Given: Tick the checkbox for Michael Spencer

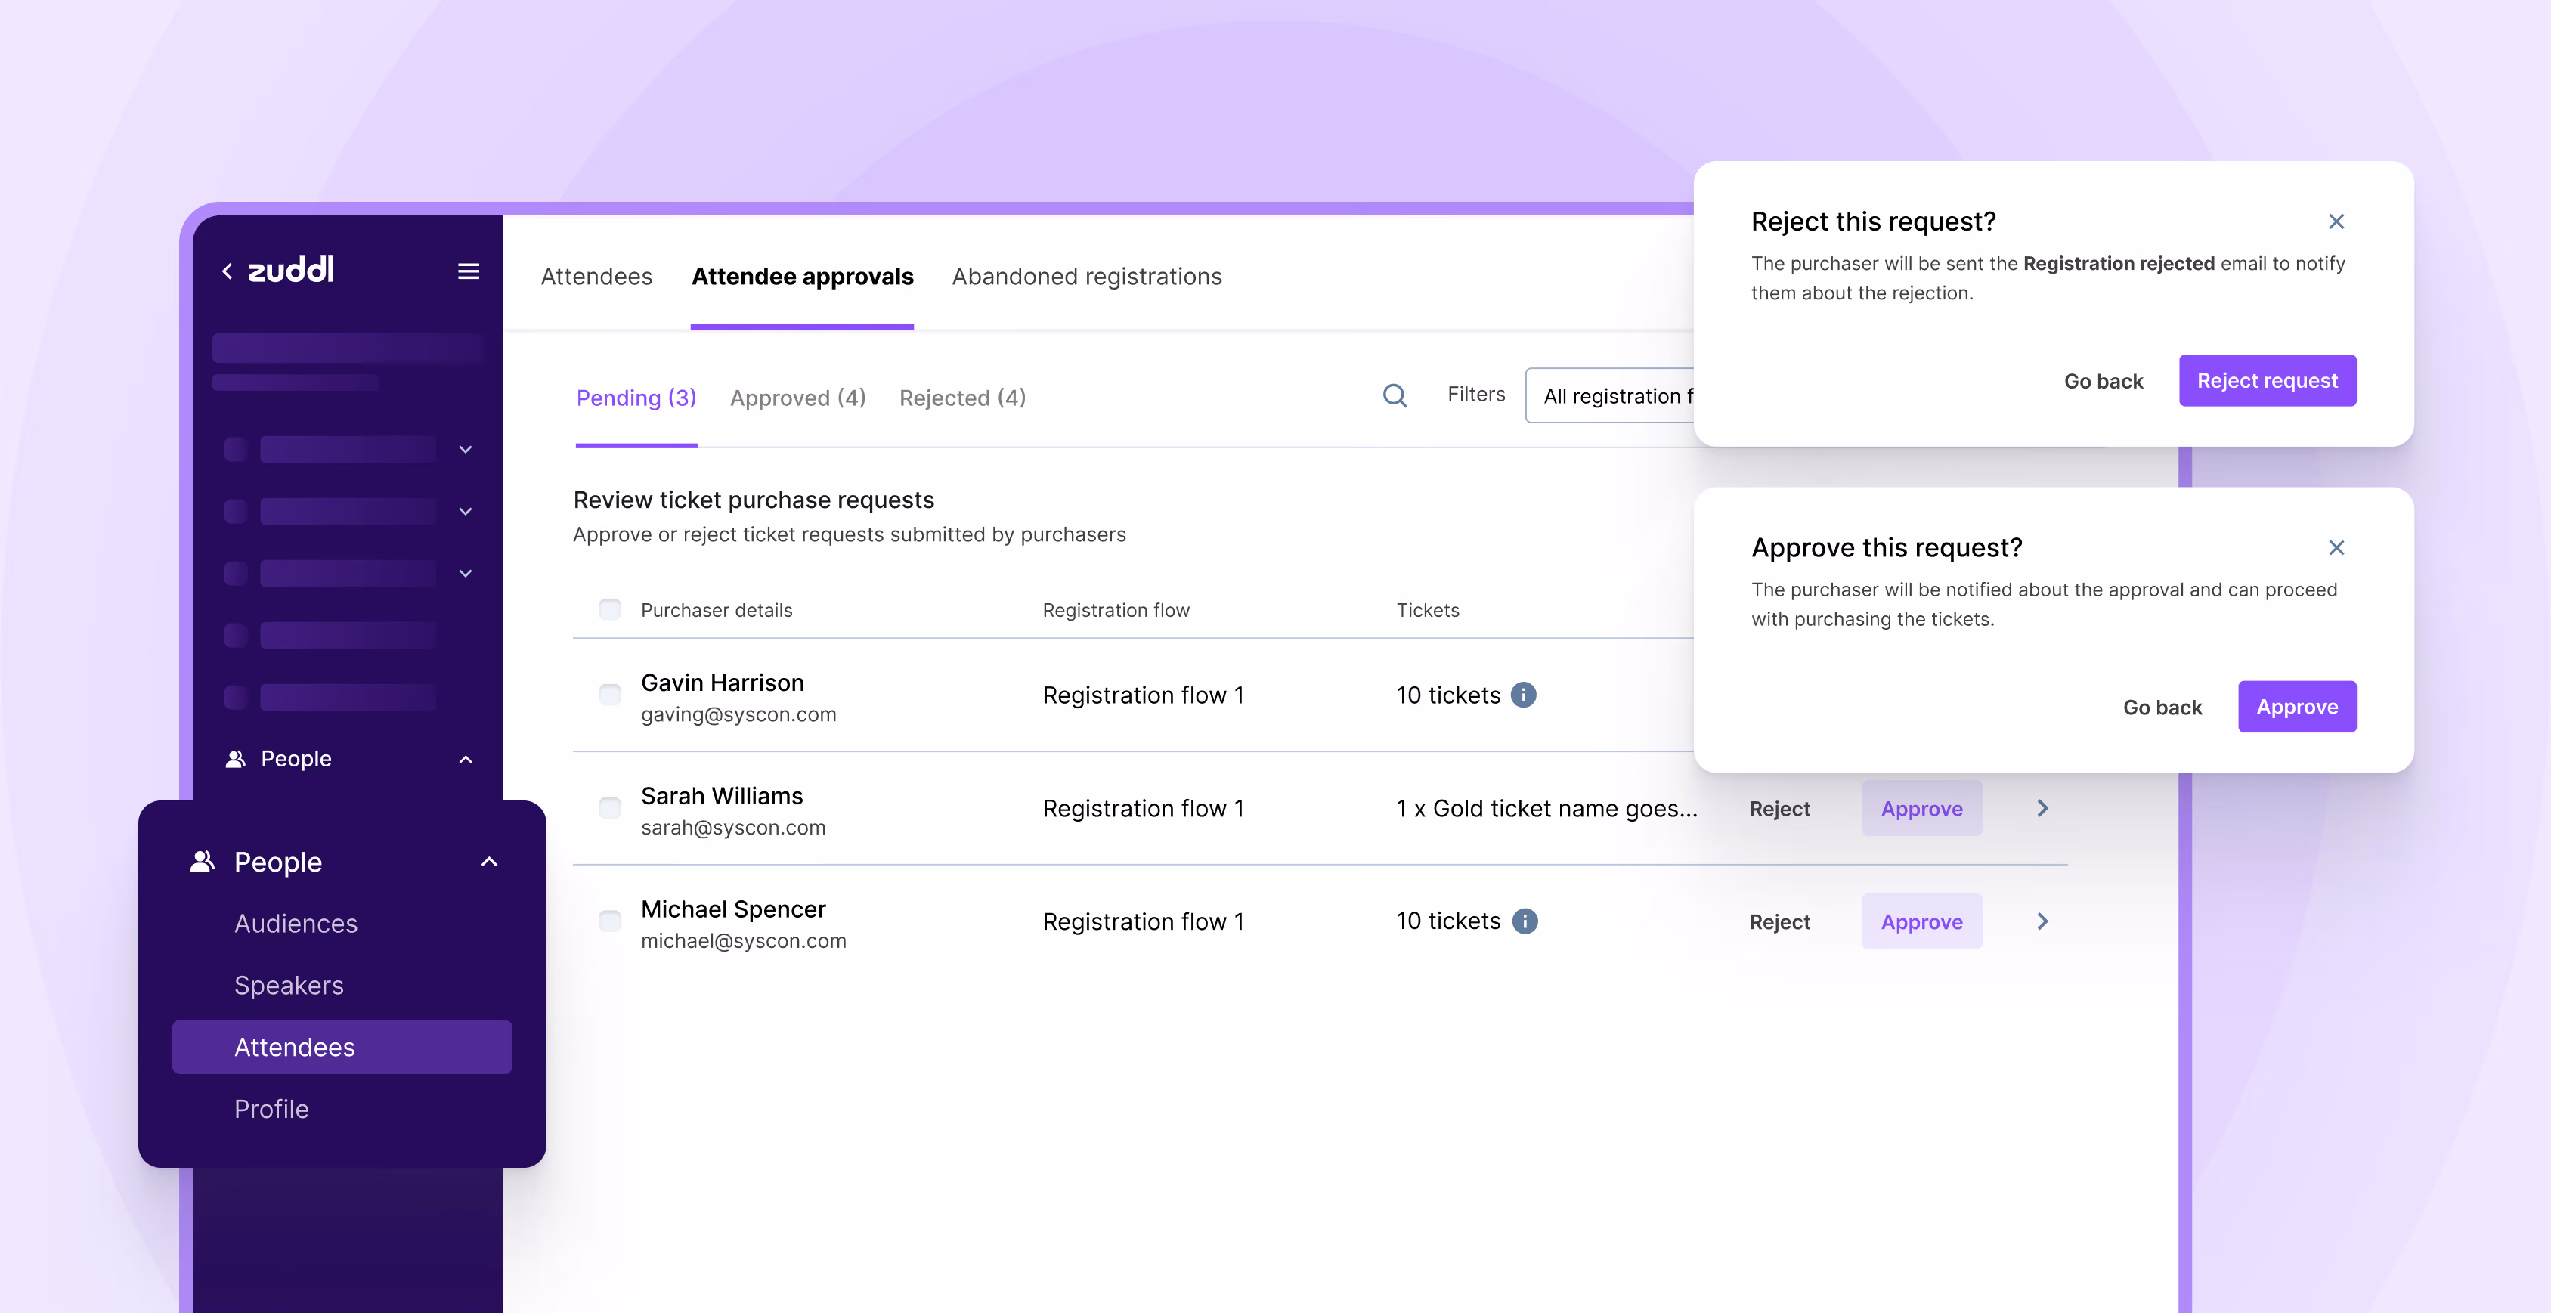Looking at the screenshot, I should point(610,922).
